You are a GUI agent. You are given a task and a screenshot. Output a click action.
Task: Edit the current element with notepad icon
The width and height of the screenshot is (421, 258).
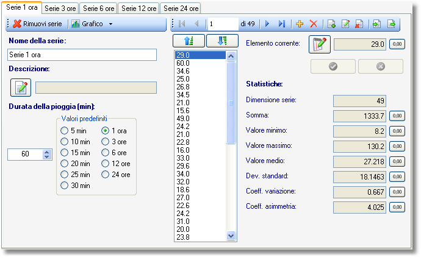pyautogui.click(x=320, y=44)
